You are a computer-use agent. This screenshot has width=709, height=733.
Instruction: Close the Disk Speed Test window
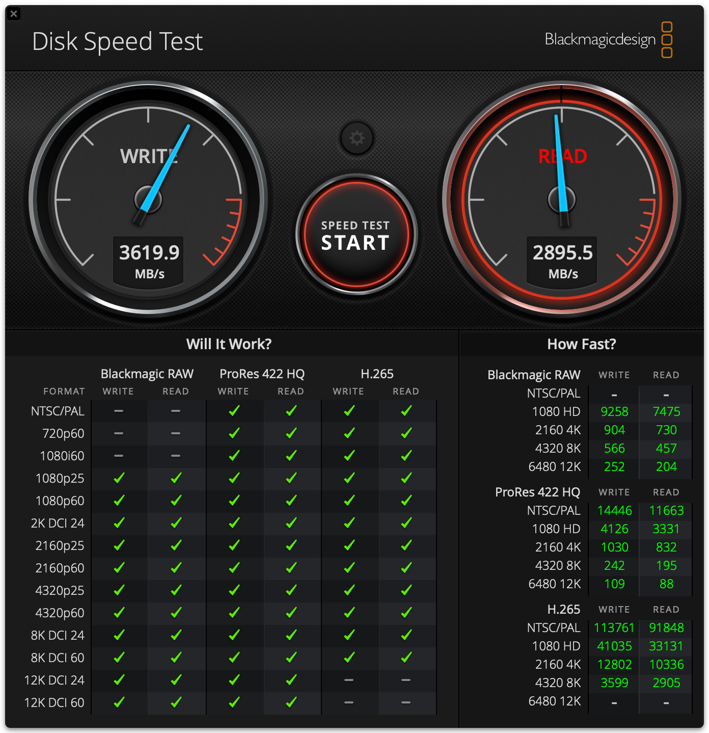point(14,14)
